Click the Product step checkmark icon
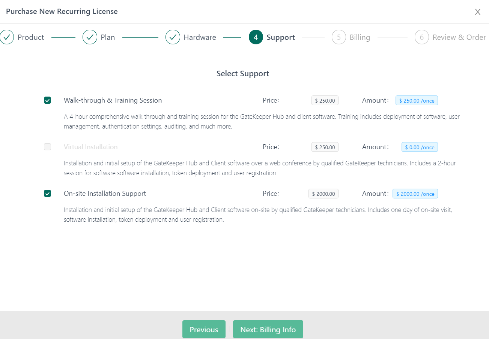 click(x=7, y=37)
